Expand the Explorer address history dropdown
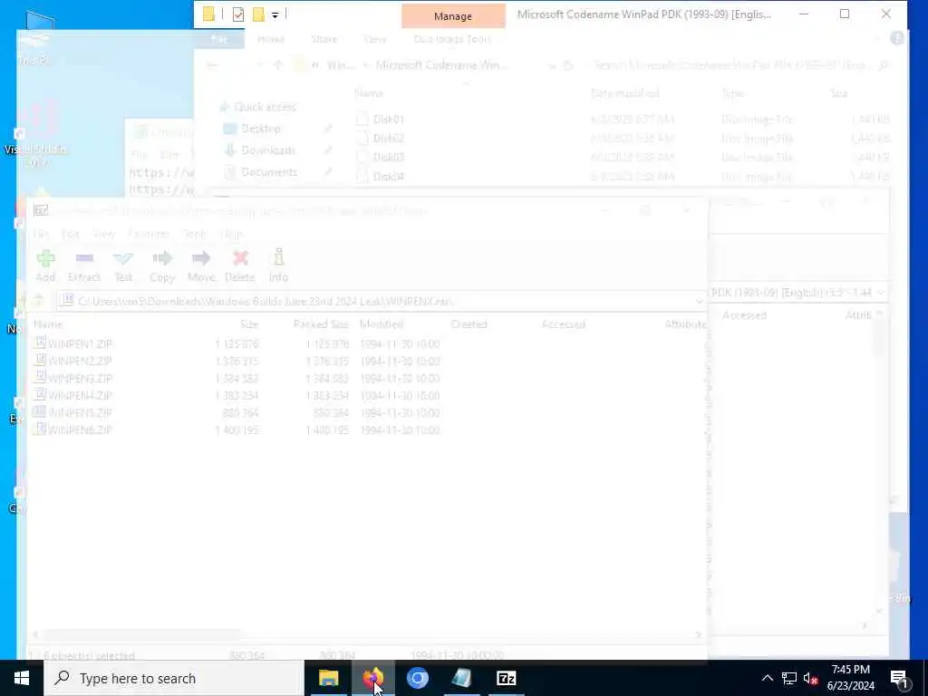This screenshot has width=928, height=696. [552, 65]
